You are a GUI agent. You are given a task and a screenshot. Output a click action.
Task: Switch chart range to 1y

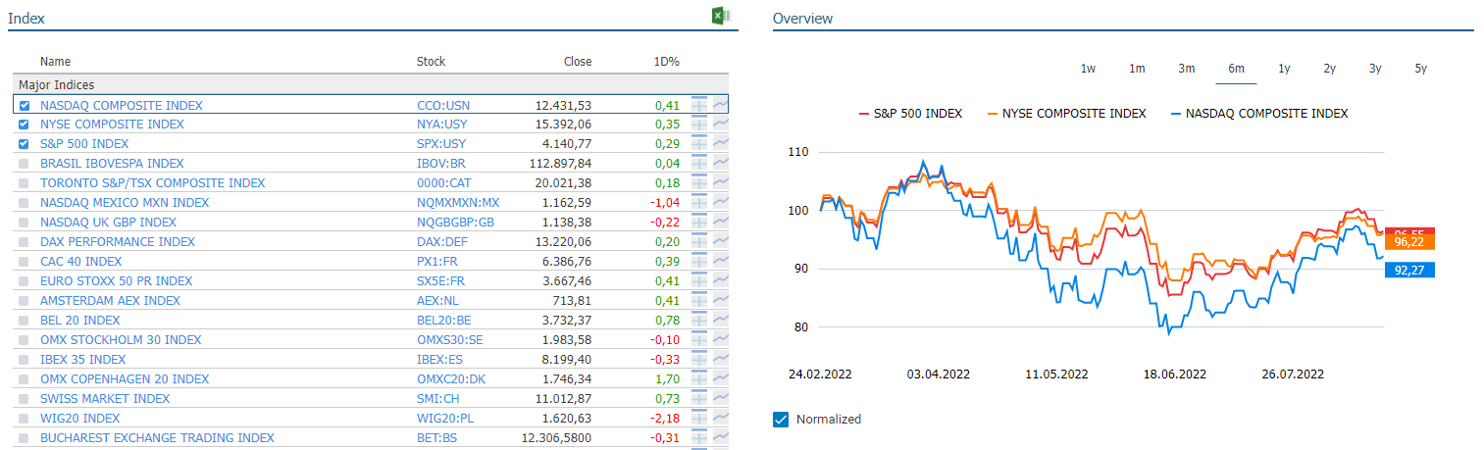(1284, 69)
